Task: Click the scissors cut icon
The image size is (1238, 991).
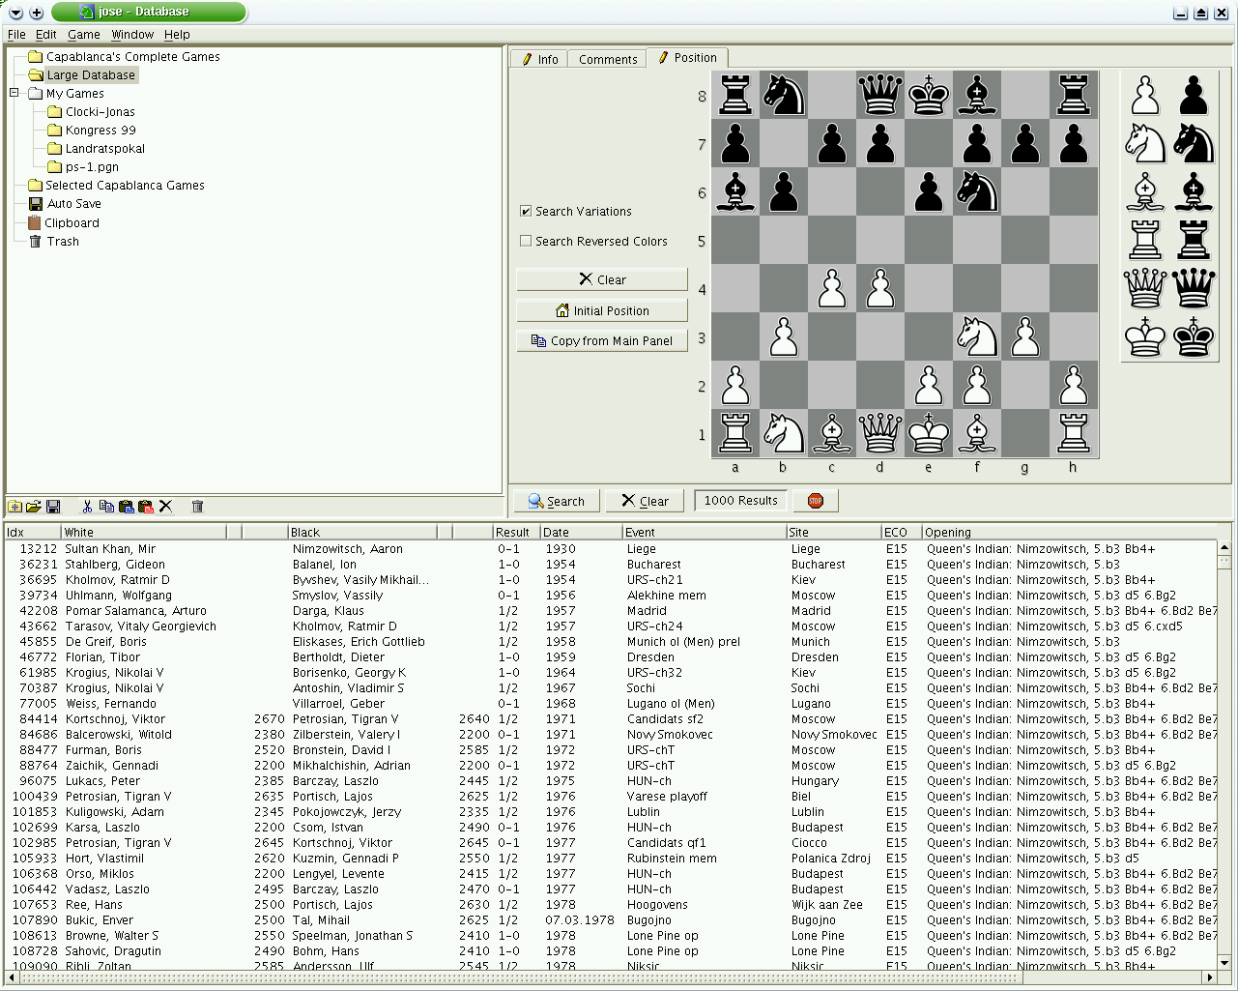Action: click(87, 507)
